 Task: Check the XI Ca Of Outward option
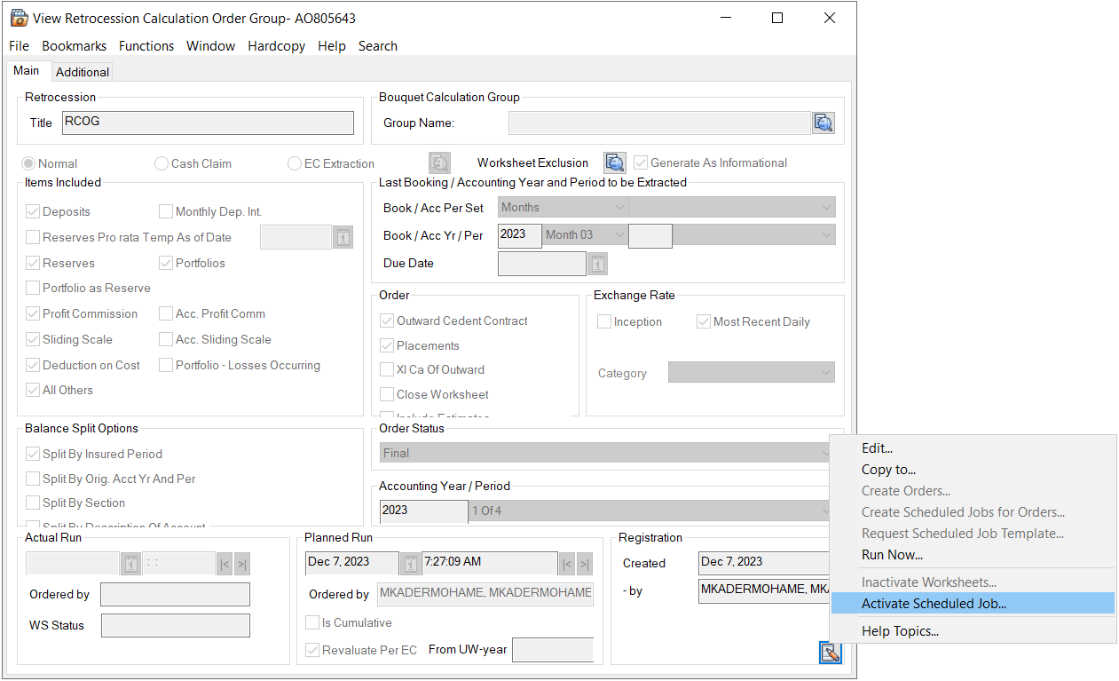[387, 369]
